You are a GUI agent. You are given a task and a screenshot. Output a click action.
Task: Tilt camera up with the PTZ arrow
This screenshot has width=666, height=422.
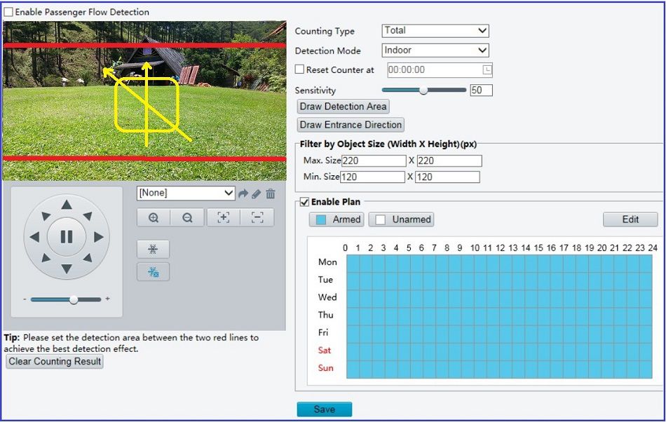tap(67, 205)
